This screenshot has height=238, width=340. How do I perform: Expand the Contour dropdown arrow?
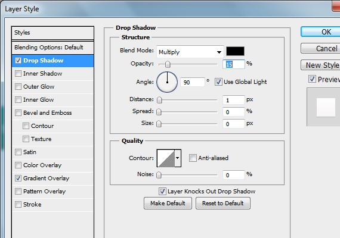point(178,158)
